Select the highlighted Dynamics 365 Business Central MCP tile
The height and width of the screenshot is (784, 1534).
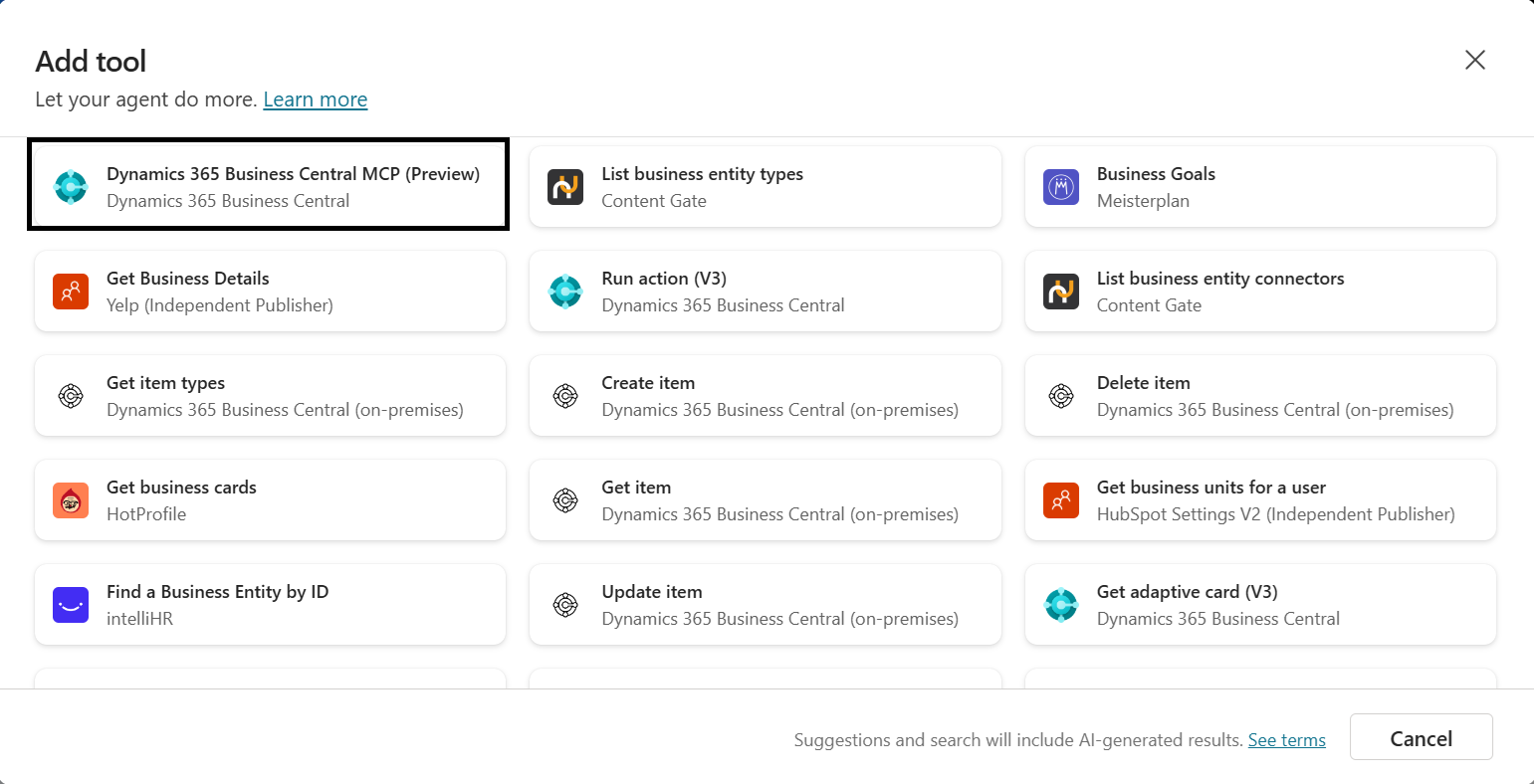(269, 186)
